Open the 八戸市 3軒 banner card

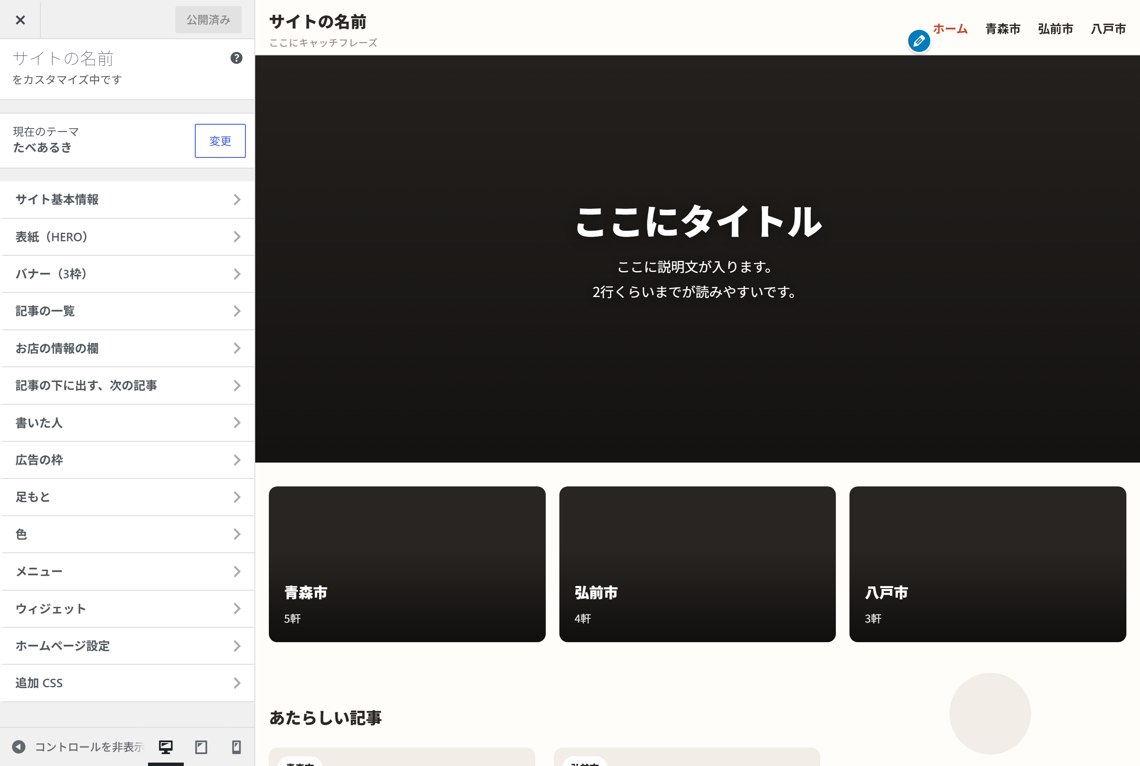point(988,564)
